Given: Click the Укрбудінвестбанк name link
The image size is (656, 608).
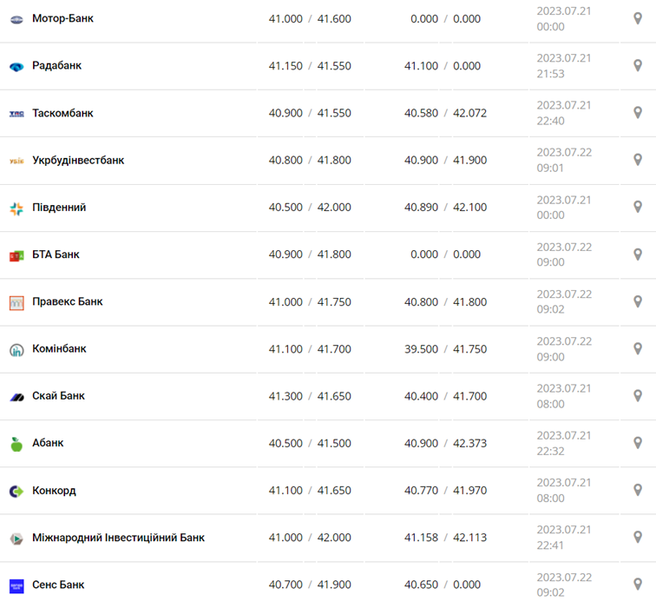Looking at the screenshot, I should pyautogui.click(x=78, y=160).
